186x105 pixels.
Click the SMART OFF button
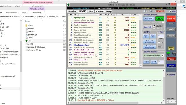(153, 36)
